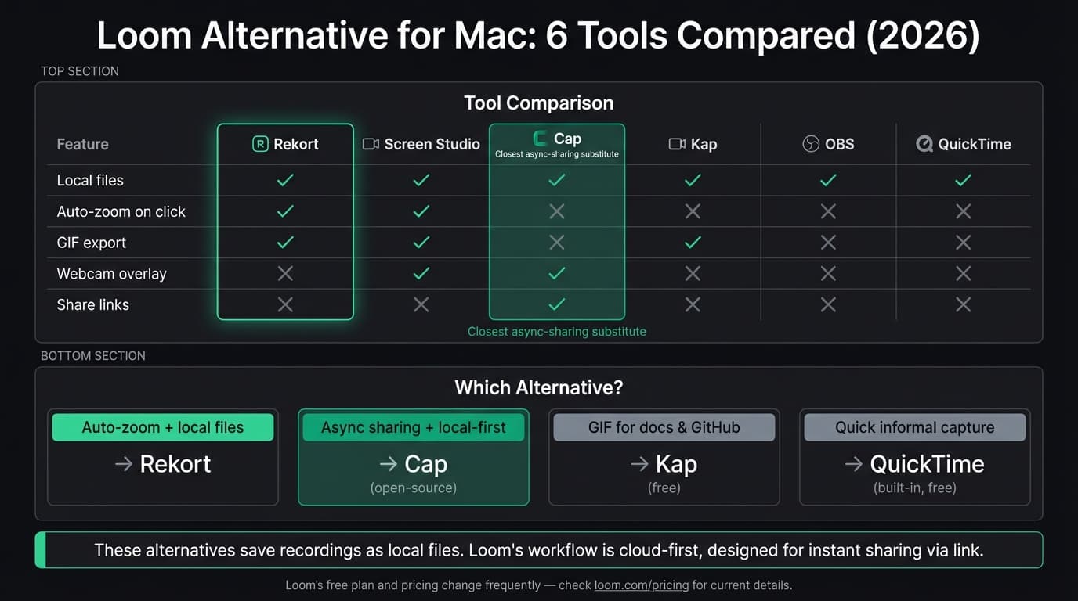The width and height of the screenshot is (1078, 601).
Task: Click the Tool Comparison section title
Action: pos(539,103)
